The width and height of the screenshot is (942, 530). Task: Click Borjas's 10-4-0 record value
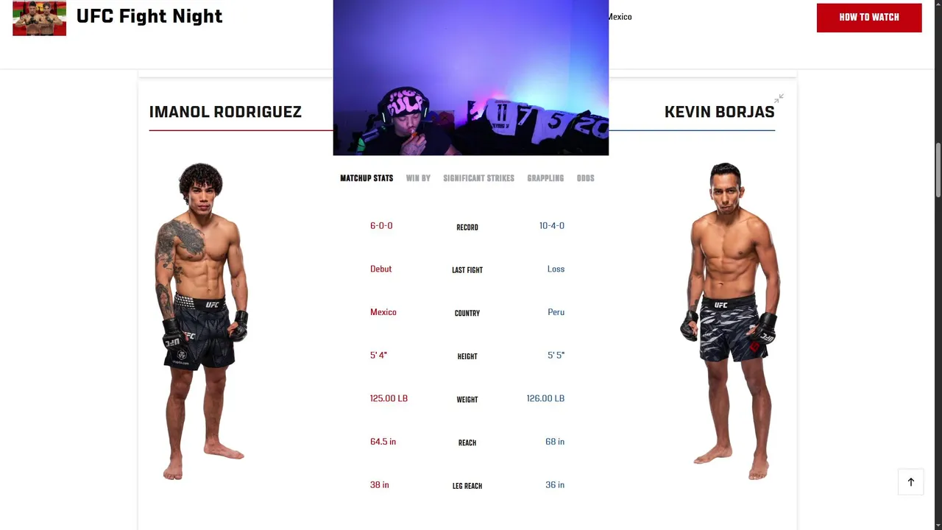tap(552, 226)
